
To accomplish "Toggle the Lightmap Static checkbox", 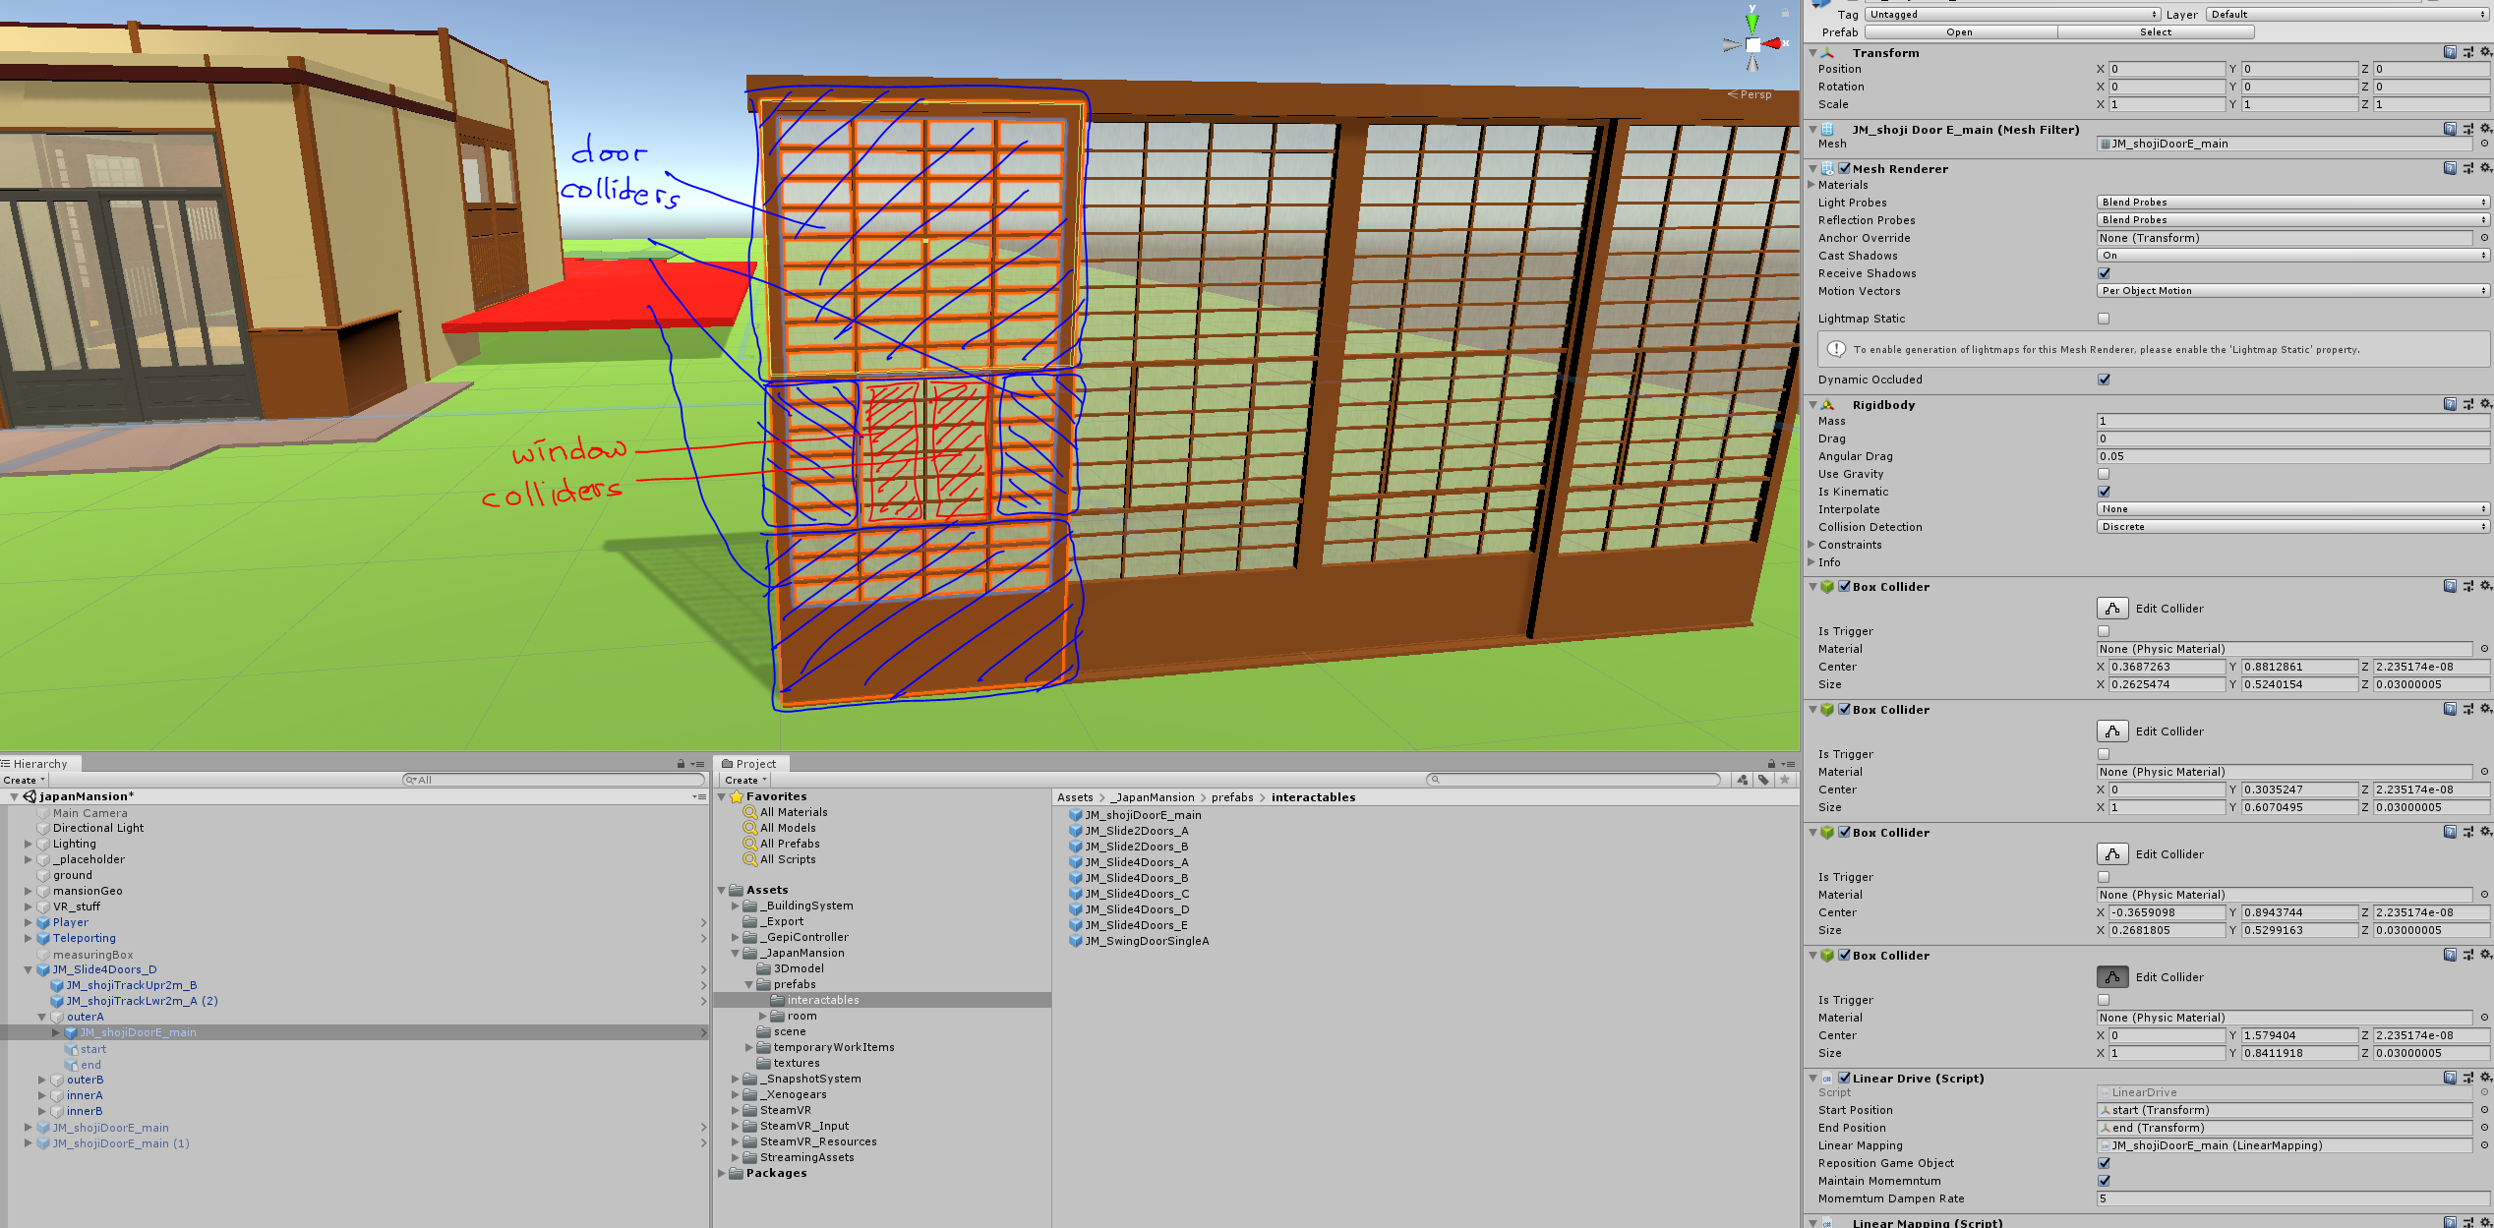I will tap(2104, 319).
